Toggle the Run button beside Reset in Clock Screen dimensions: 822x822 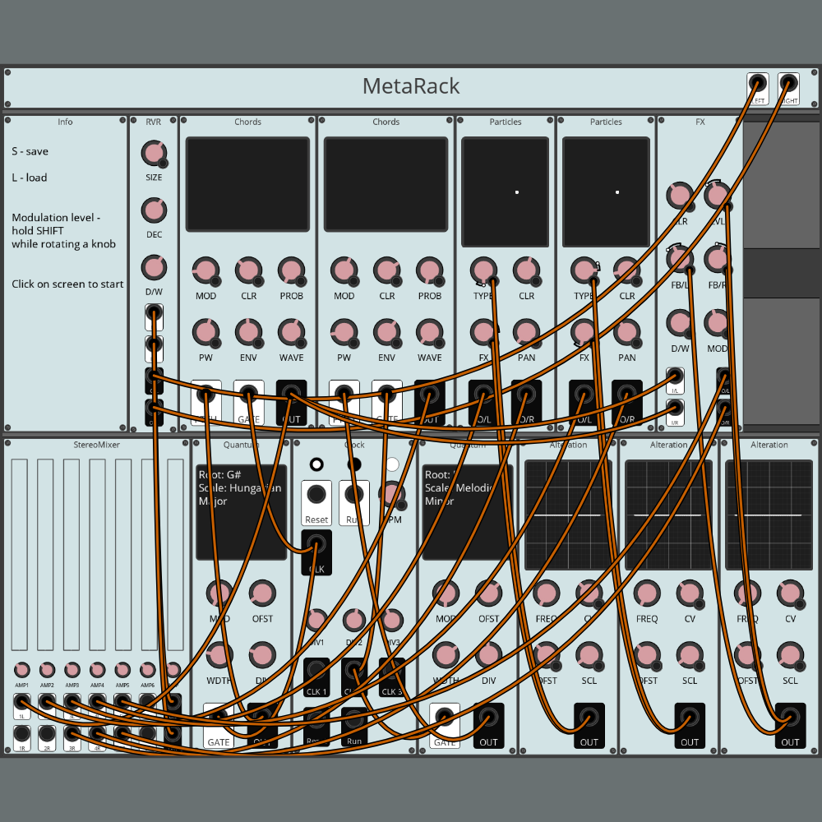coord(354,495)
